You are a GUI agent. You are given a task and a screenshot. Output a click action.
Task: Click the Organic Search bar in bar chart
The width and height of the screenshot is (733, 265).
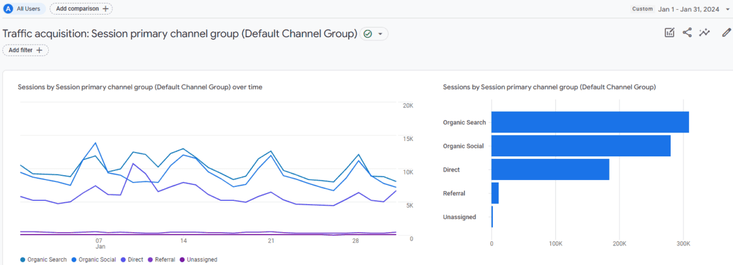(590, 122)
